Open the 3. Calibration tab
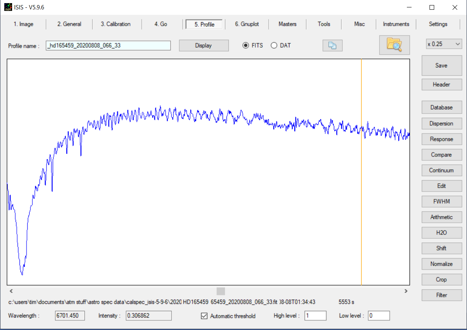 116,24
